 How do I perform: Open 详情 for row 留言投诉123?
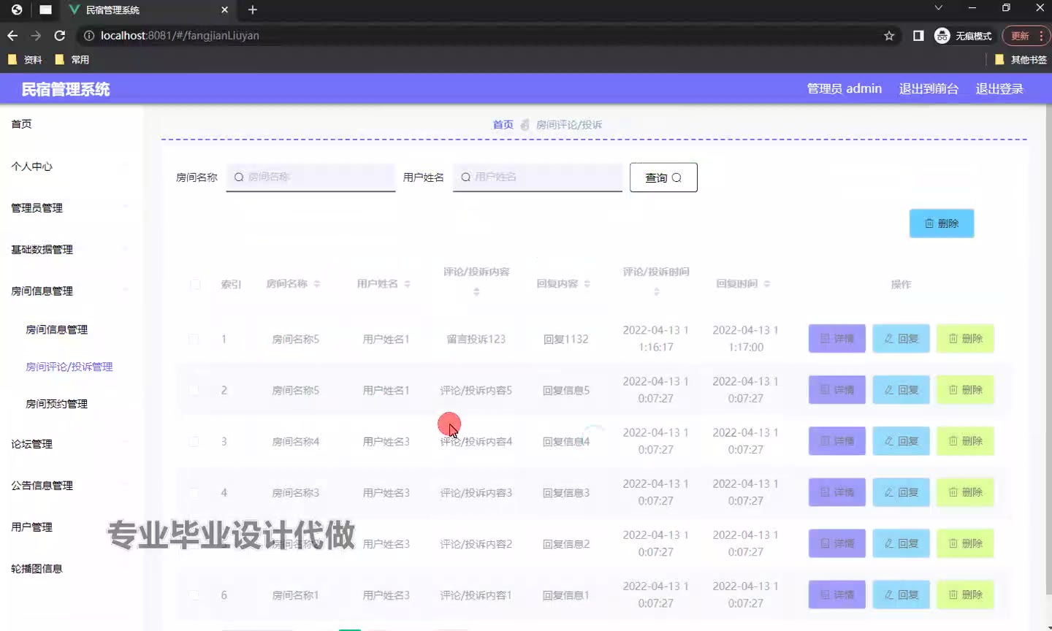837,339
